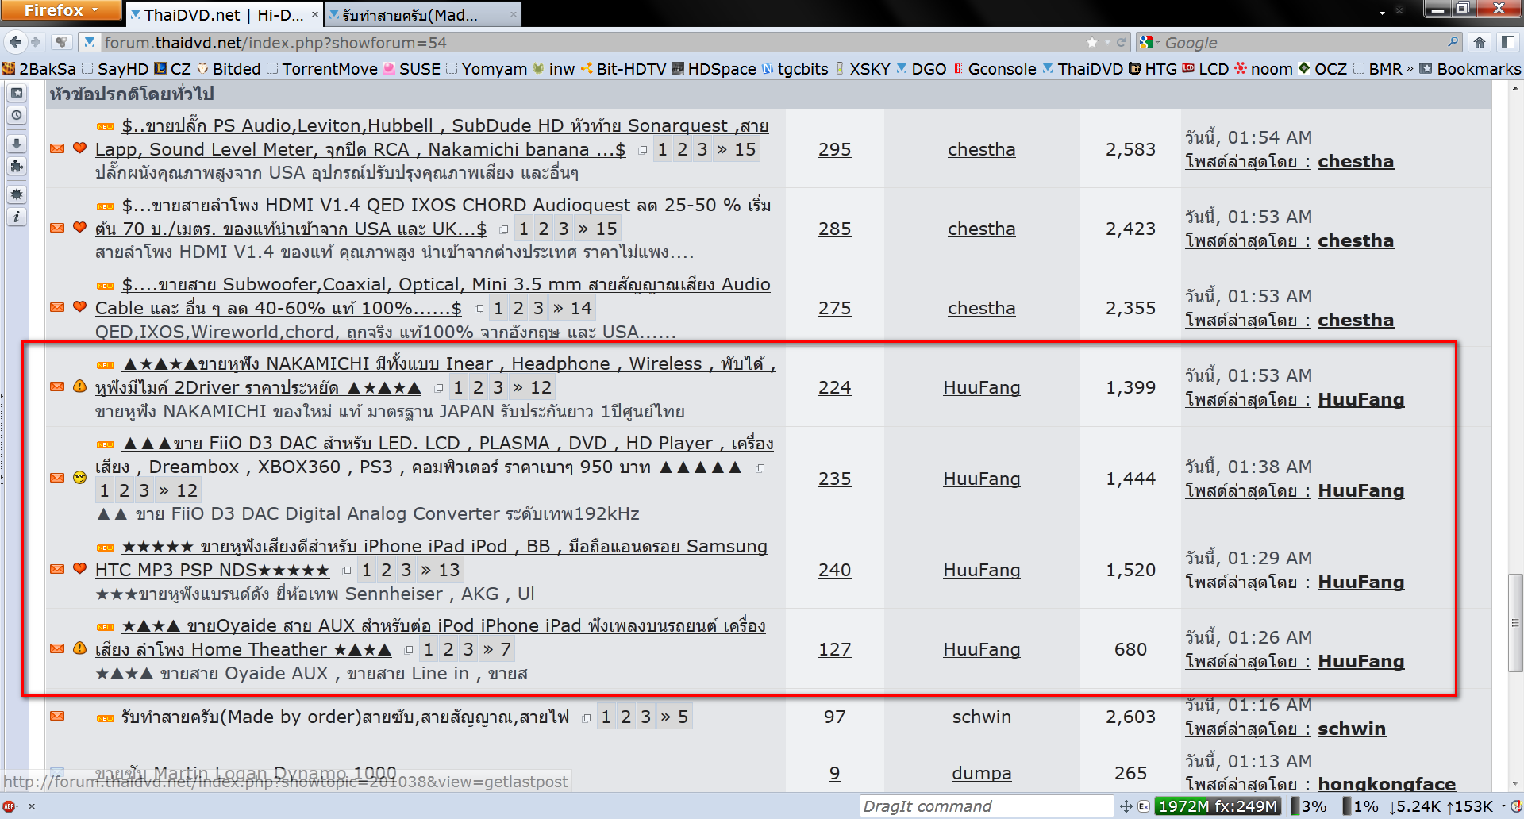Toggle the sidebar panel button beside Home
1524x819 pixels.
tap(1508, 42)
